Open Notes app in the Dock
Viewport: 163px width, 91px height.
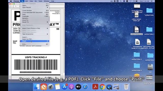tap(58, 87)
